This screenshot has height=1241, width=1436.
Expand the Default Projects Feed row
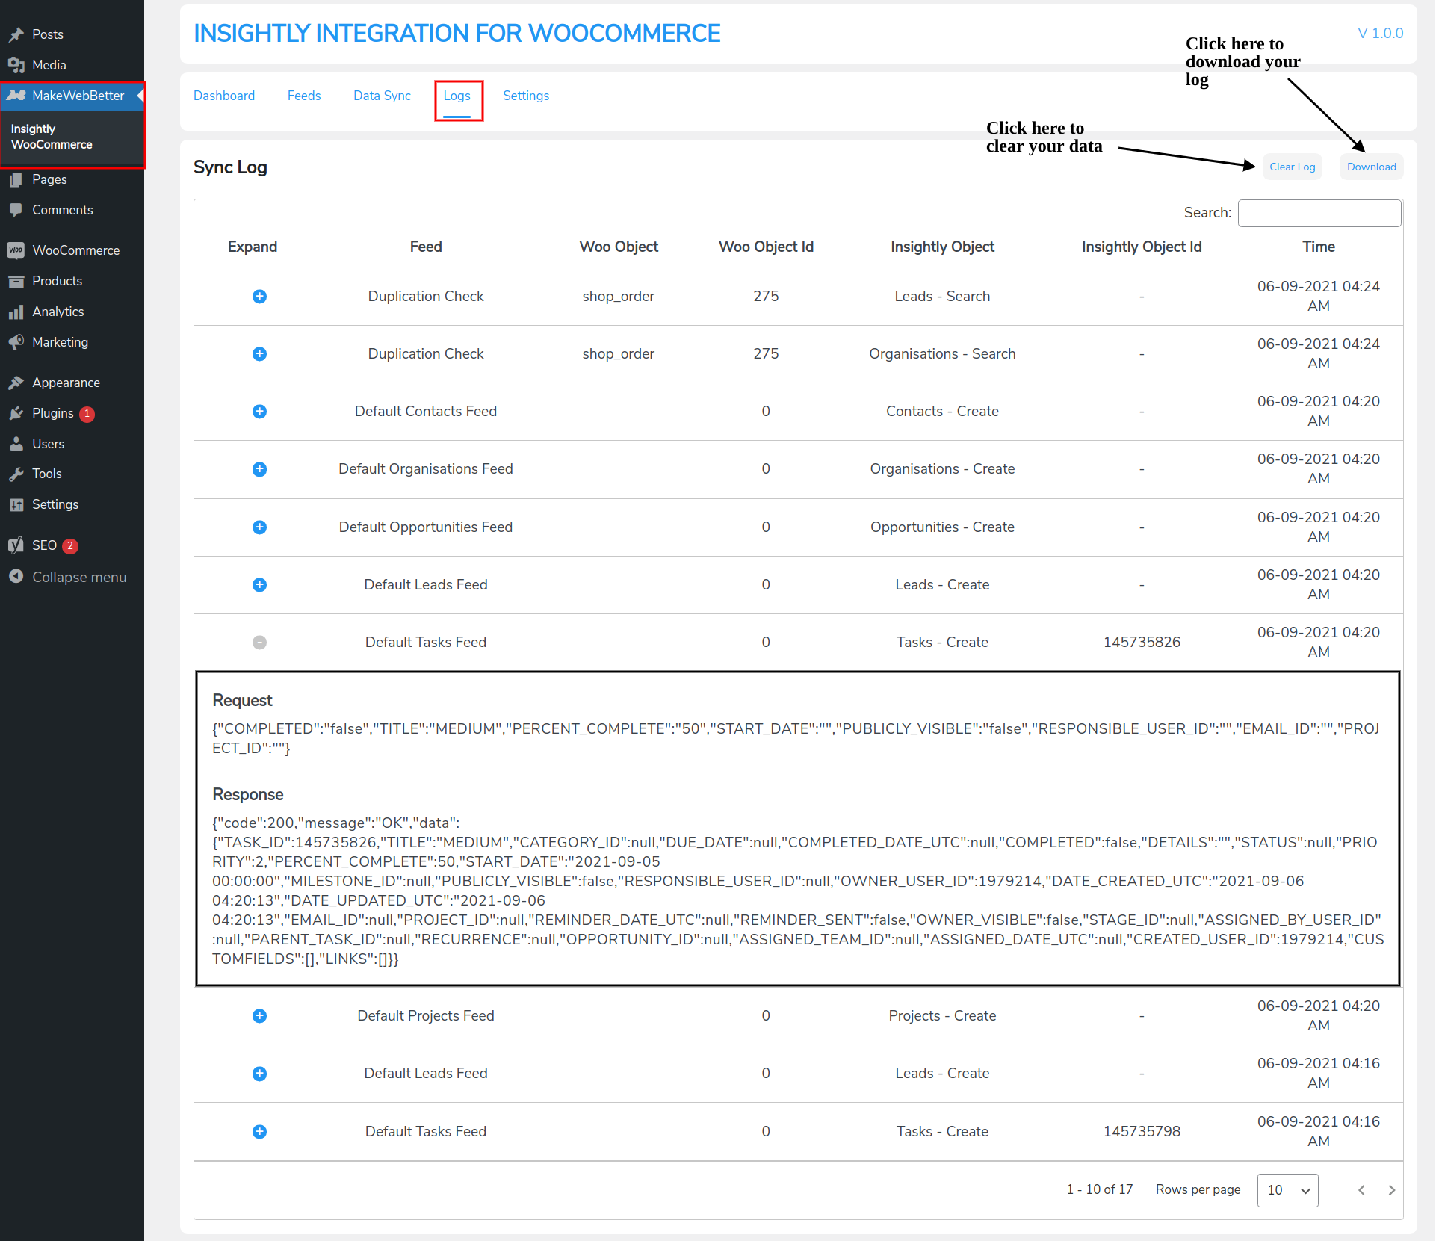[259, 1016]
